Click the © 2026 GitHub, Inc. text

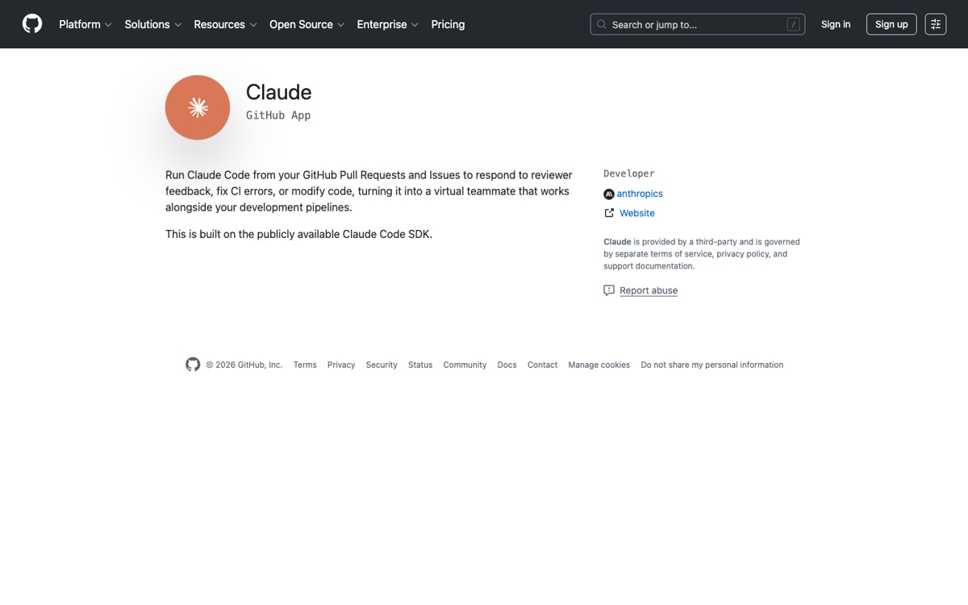[x=244, y=365]
